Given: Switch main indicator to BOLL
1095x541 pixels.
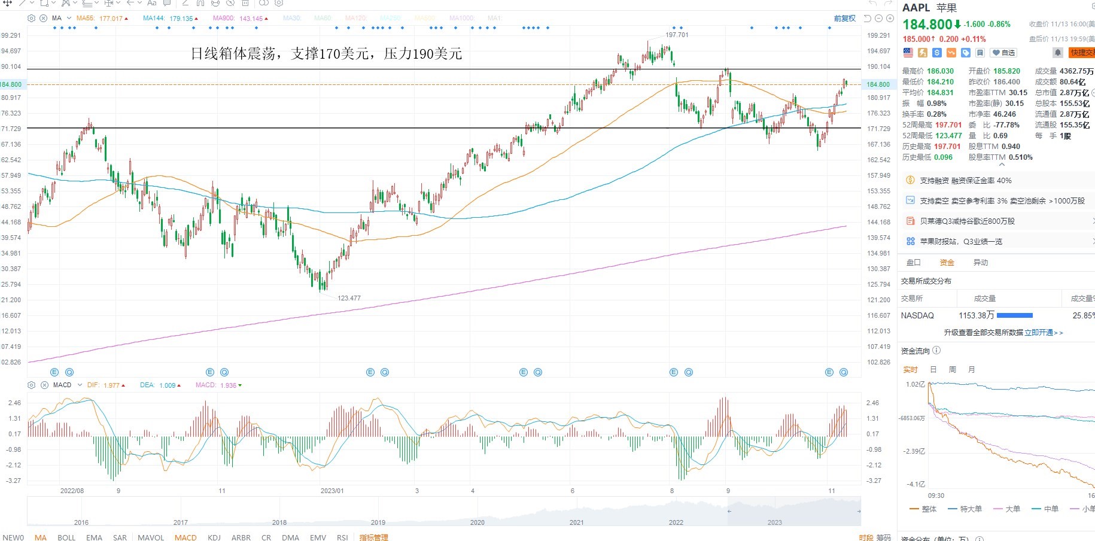Looking at the screenshot, I should point(66,537).
